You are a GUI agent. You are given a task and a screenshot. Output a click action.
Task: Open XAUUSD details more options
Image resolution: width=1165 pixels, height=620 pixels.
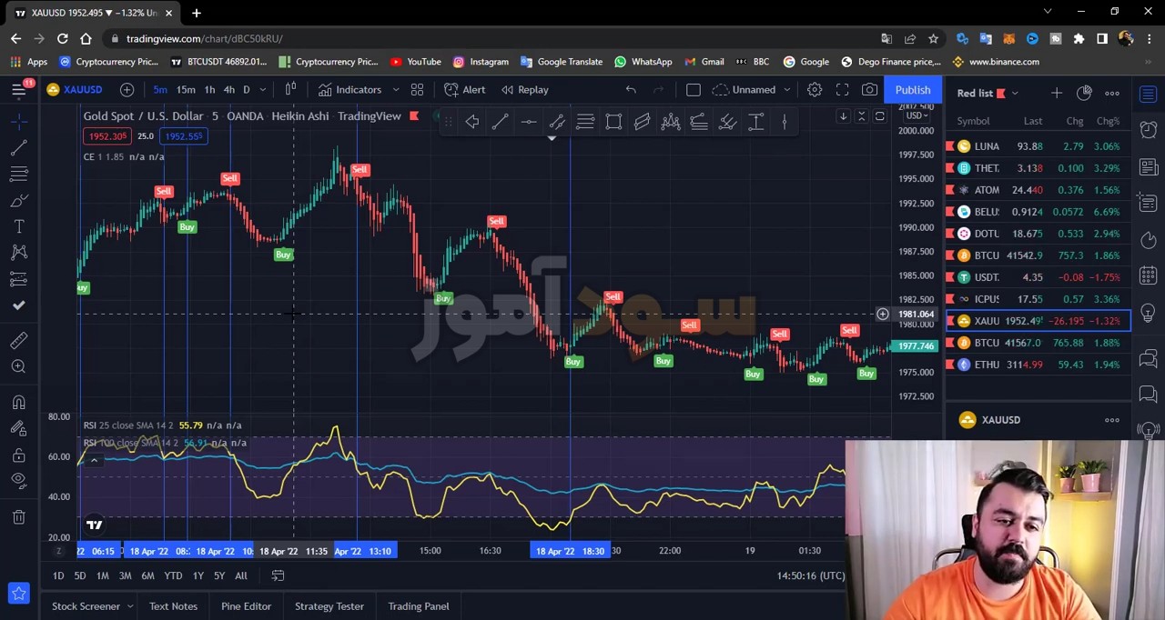(1112, 420)
